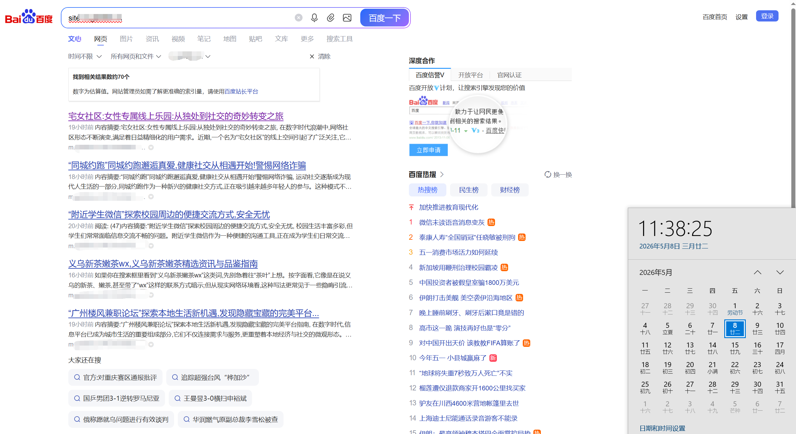Expand source menu under 宅女社区 result
796x434 pixels.
pos(151,148)
